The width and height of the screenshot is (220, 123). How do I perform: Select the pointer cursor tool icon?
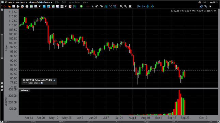pos(92,6)
